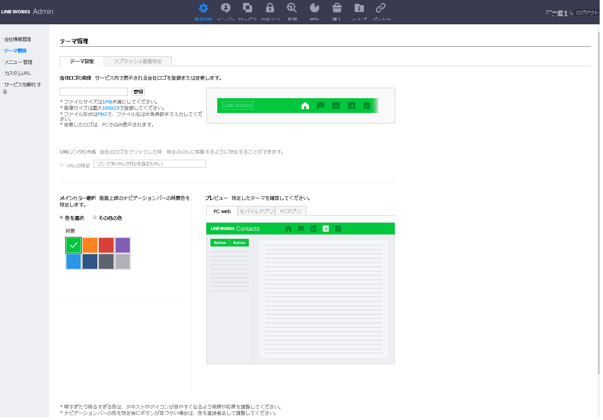The image size is (603, 420).
Task: Click the 参照 browse button
Action: tap(138, 92)
